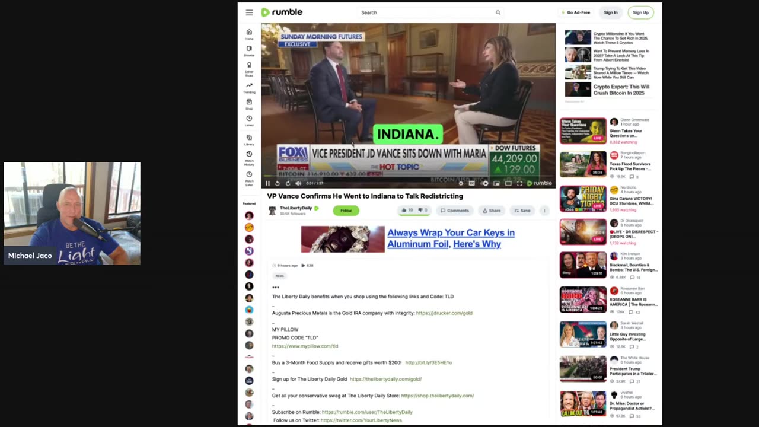
Task: Open Sarah Westall Little Guy Investing video
Action: click(x=583, y=334)
